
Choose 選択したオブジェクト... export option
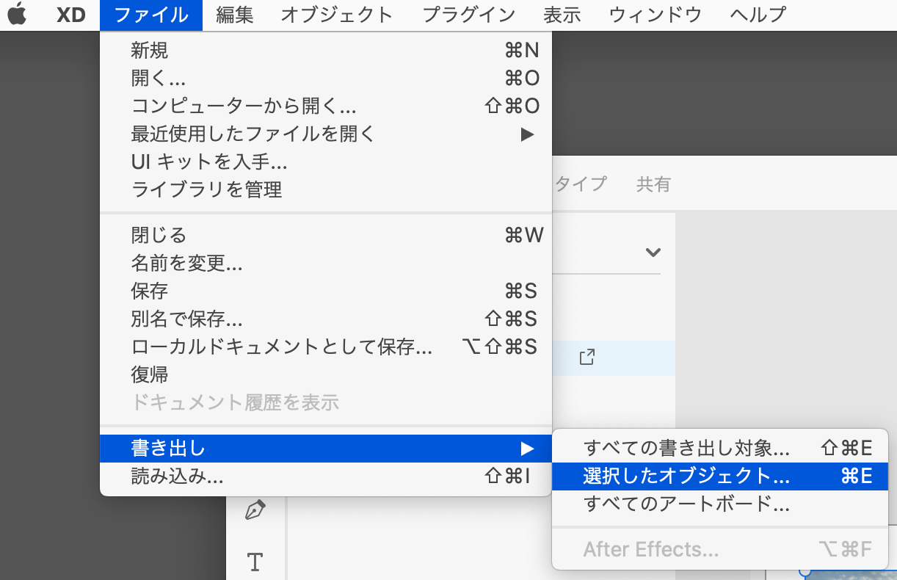pyautogui.click(x=720, y=476)
